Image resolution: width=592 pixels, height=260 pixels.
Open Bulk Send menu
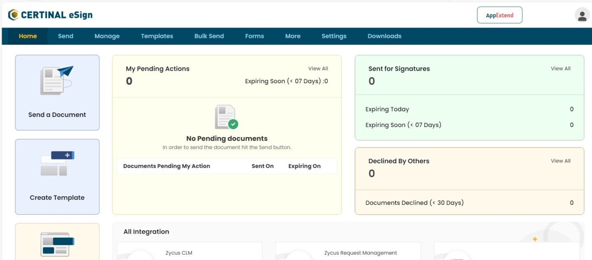[x=209, y=36]
